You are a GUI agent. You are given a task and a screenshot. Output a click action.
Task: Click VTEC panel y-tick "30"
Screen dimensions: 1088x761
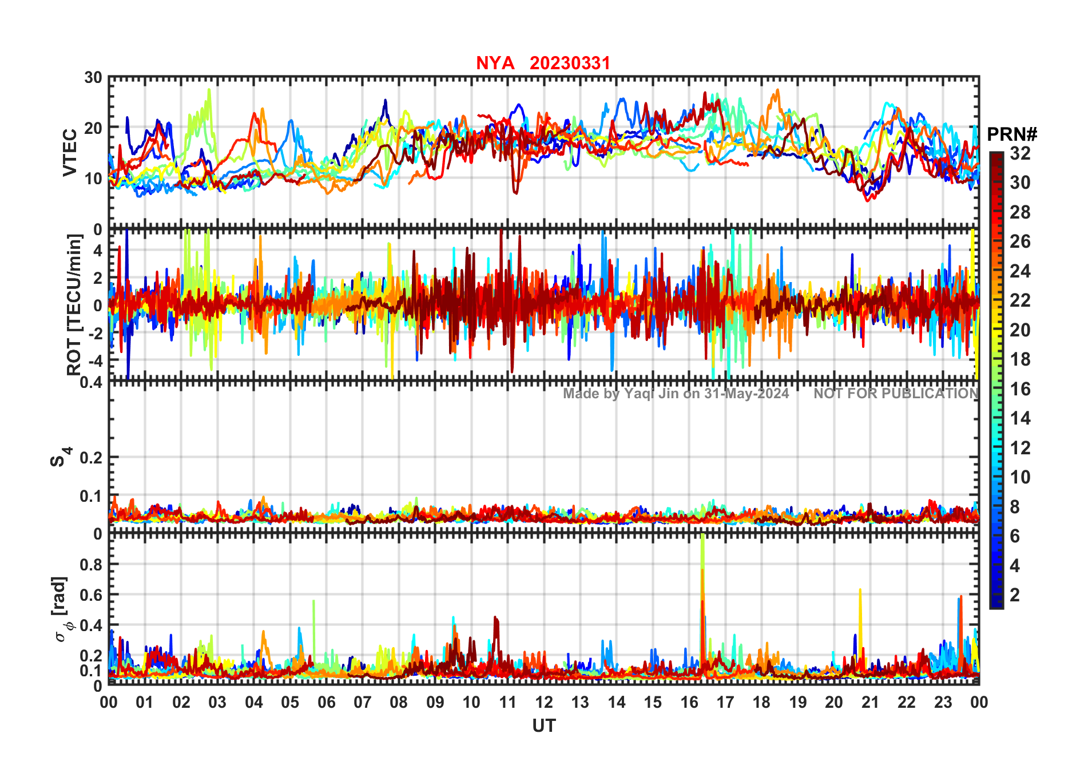pos(93,77)
